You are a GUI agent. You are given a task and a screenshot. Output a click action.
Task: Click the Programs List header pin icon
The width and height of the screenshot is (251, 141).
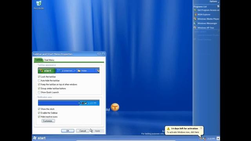218,6
